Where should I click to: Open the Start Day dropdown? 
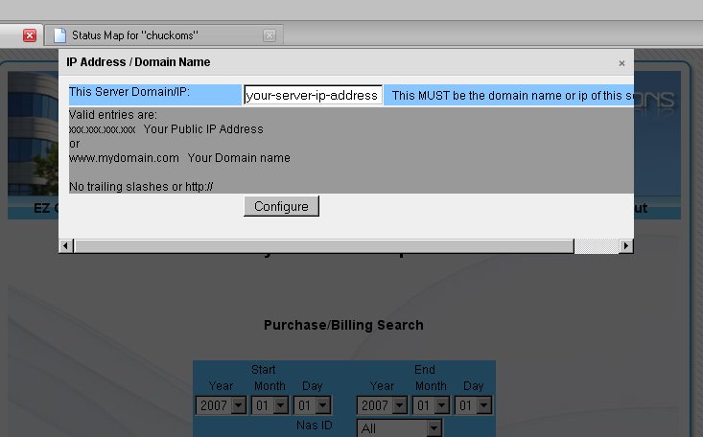click(312, 405)
